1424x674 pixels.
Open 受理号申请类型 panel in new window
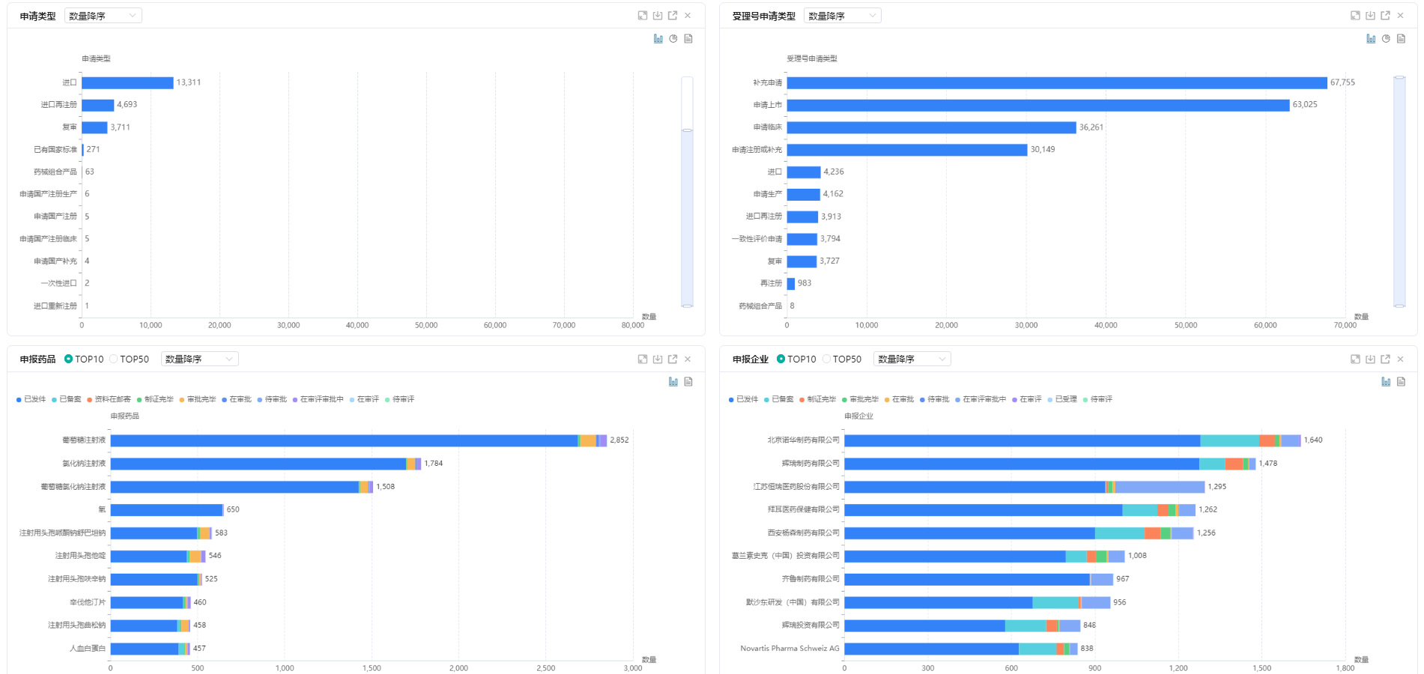click(1385, 16)
